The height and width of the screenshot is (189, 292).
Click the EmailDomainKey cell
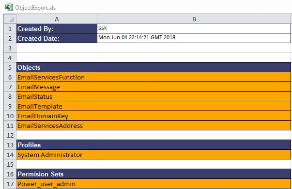pos(154,116)
